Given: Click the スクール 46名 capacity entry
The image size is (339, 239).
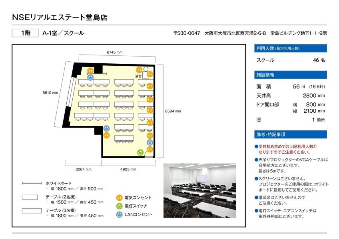Looking at the screenshot, I should coord(291,60).
